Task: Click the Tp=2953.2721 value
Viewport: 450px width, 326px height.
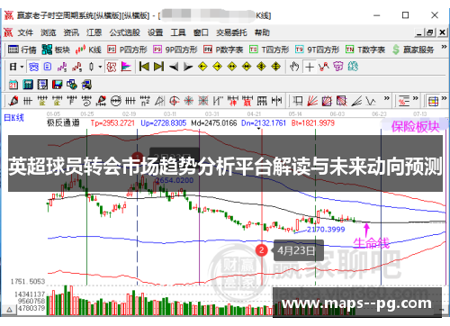Action: 112,122
